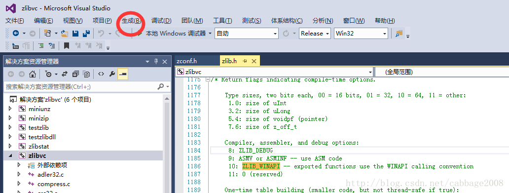Click the Sync with Active Document icon

(65, 74)
